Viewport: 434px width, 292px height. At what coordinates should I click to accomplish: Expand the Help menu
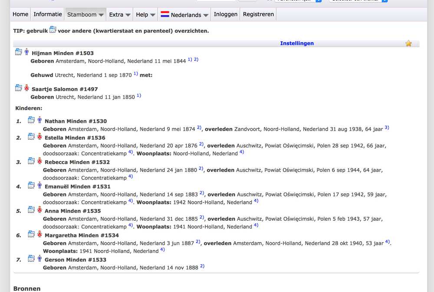coord(145,14)
